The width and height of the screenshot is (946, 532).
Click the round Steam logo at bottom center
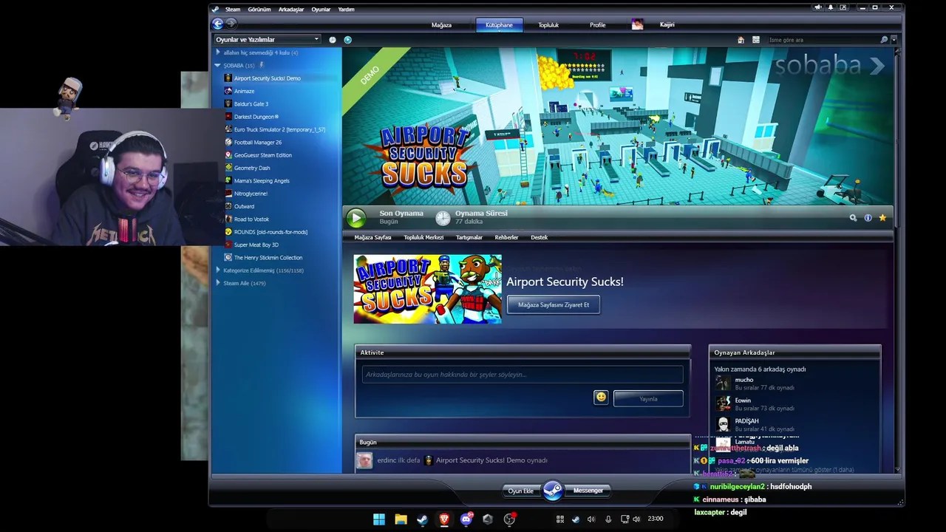553,491
